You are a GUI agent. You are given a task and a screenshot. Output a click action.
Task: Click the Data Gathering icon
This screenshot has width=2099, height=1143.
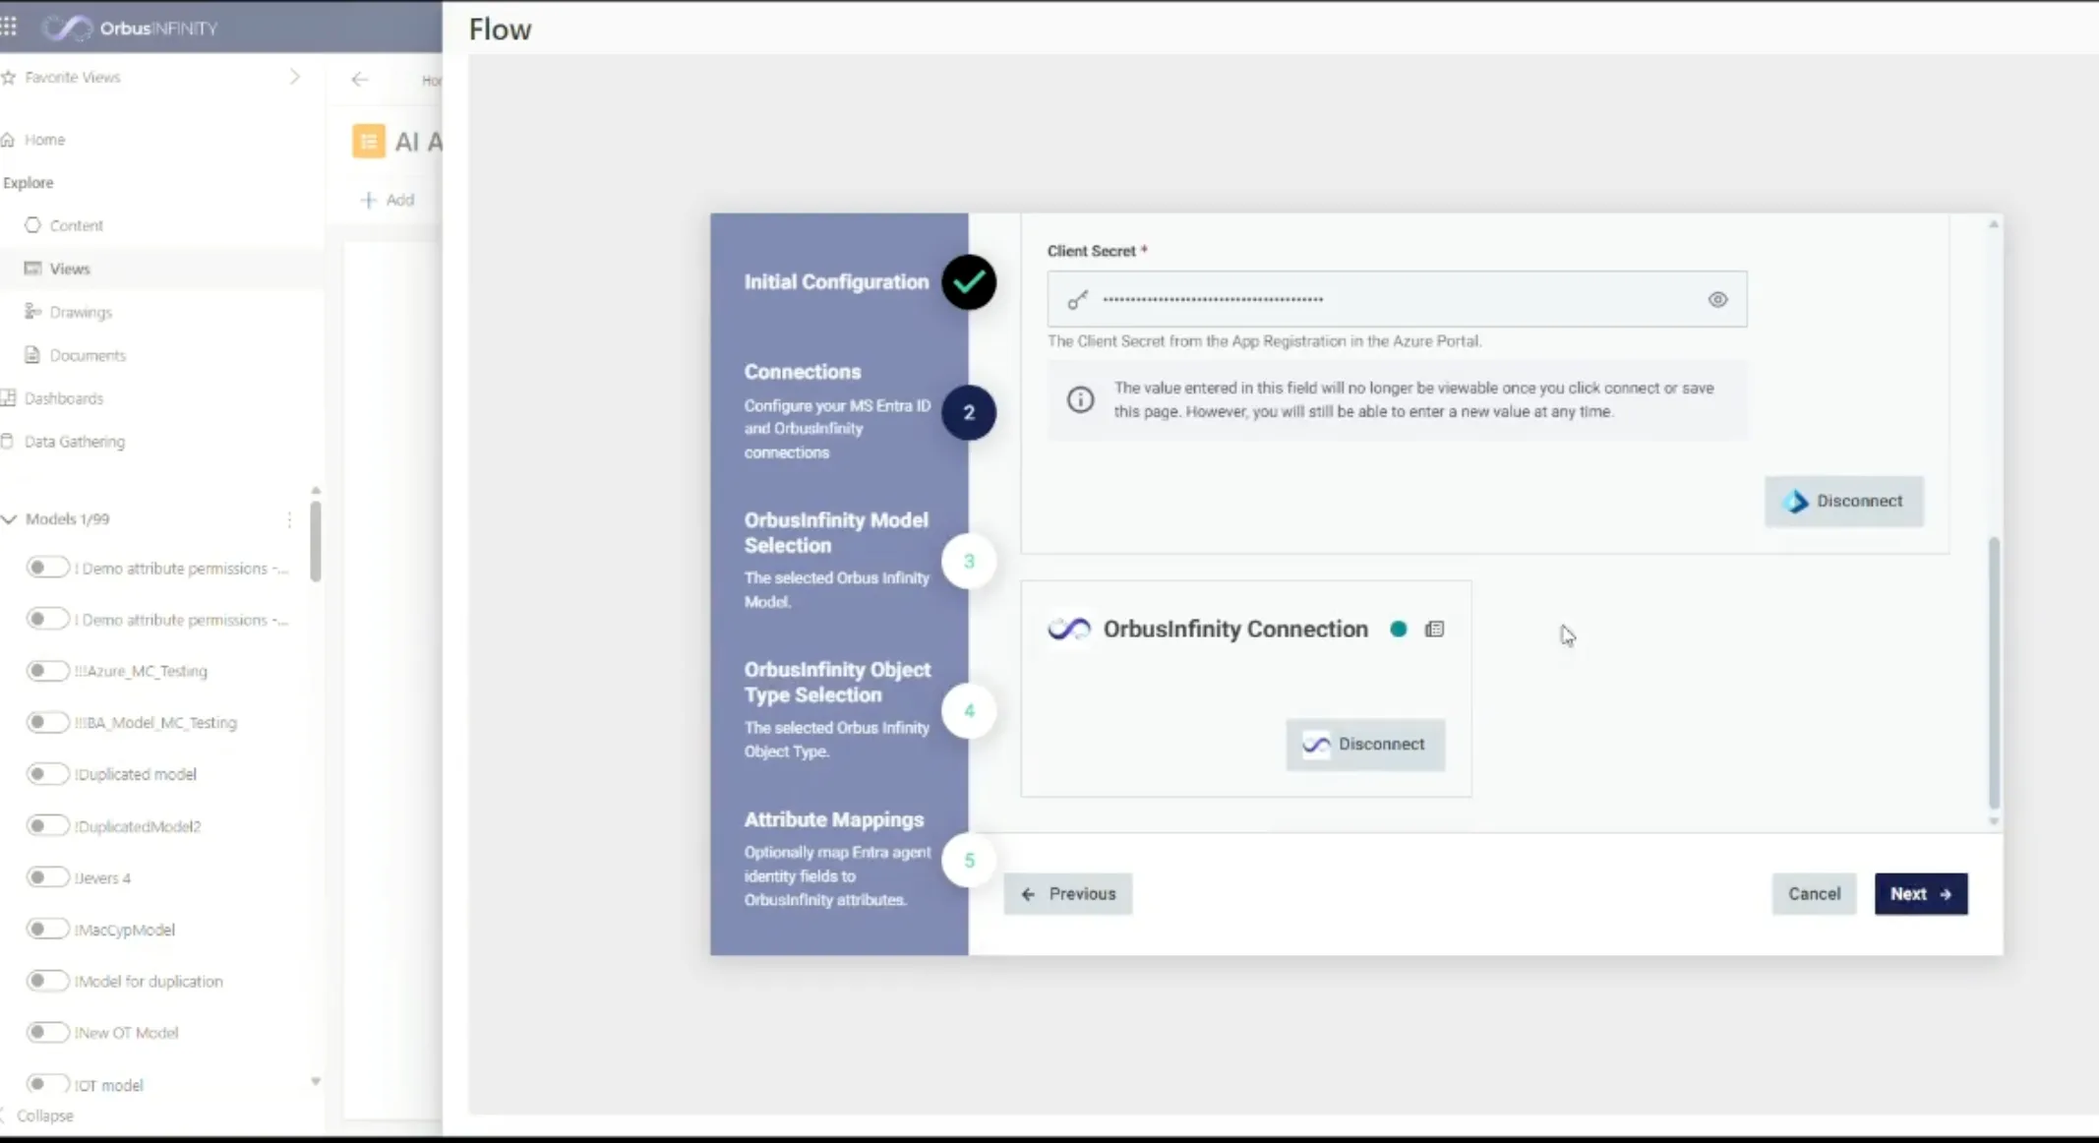8,442
